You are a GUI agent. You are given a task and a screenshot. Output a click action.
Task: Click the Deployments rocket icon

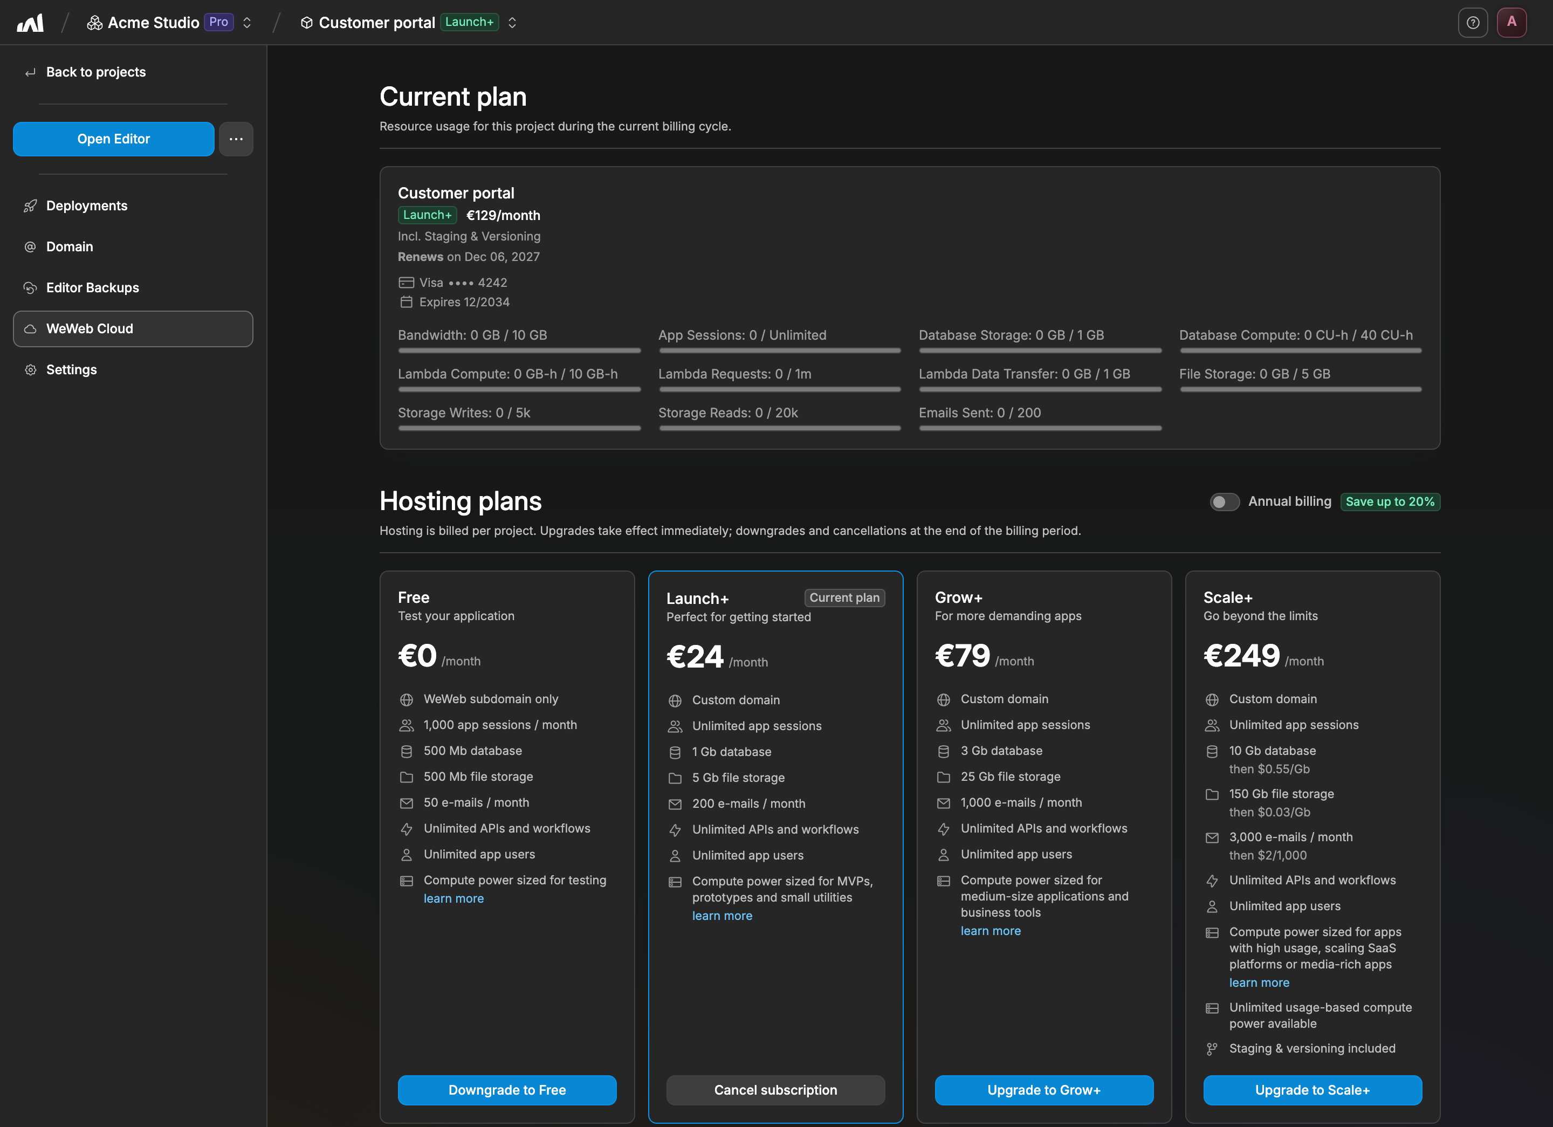coord(30,206)
